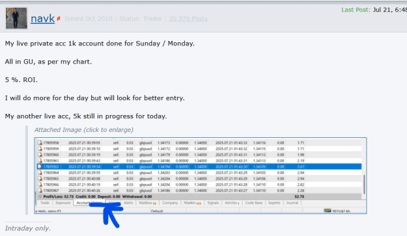Click the line 'I will do more for the day'
Image resolution: width=407 pixels, height=236 pixels.
94,98
